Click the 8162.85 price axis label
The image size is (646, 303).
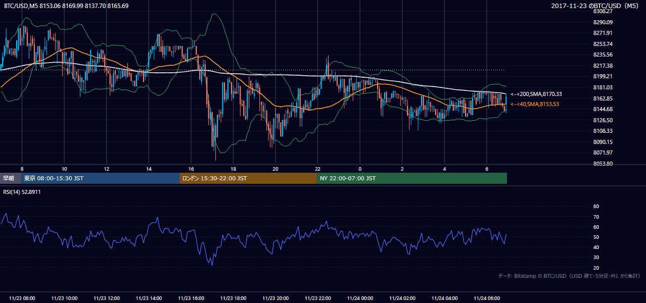click(603, 98)
